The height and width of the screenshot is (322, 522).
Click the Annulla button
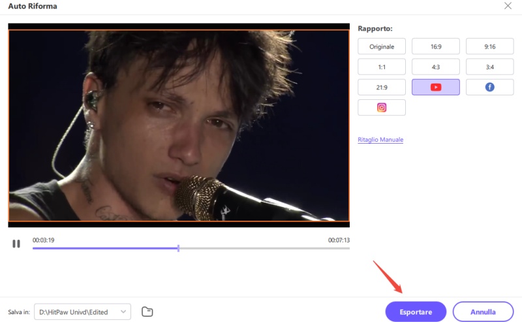coord(483,312)
